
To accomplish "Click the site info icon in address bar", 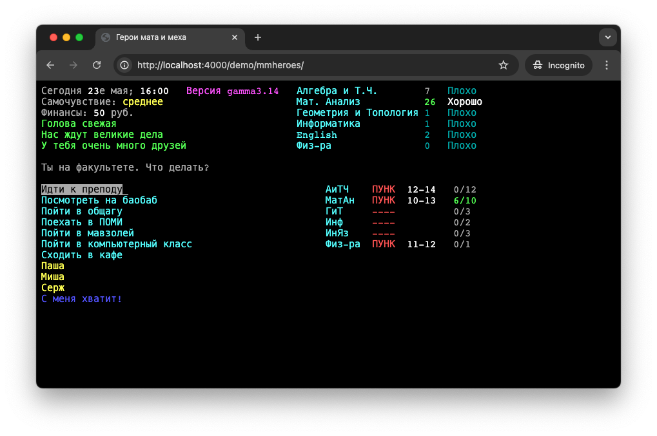I will (125, 65).
